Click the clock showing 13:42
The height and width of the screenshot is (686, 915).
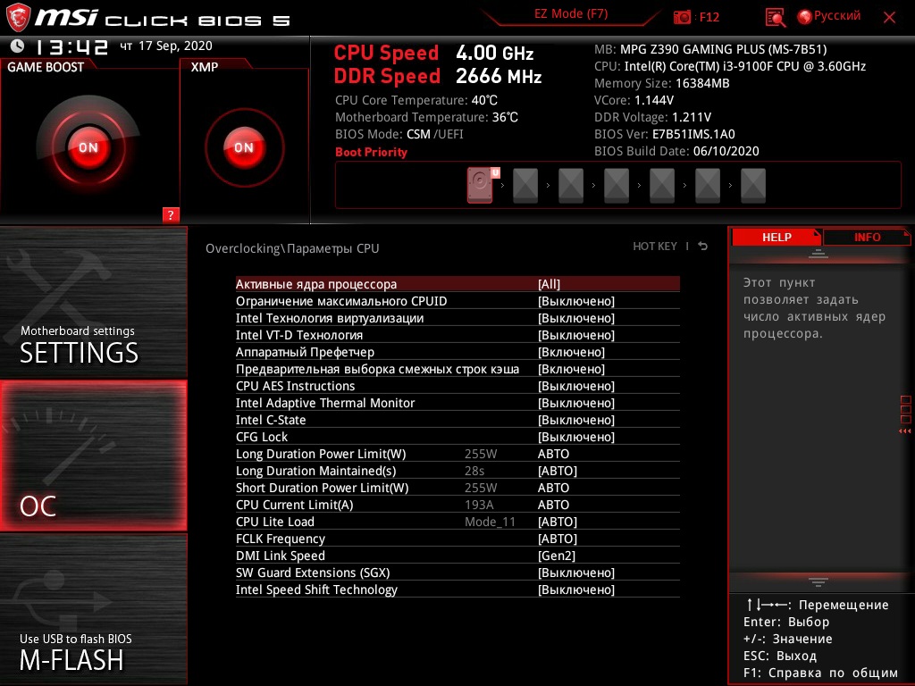coord(71,46)
